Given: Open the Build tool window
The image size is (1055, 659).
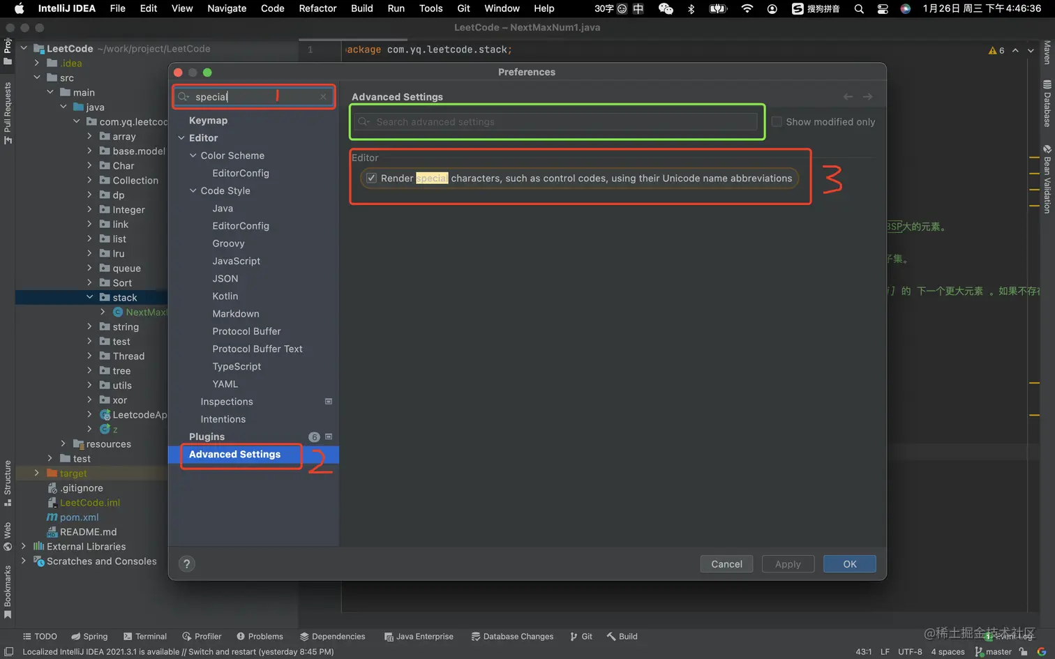Looking at the screenshot, I should [622, 636].
